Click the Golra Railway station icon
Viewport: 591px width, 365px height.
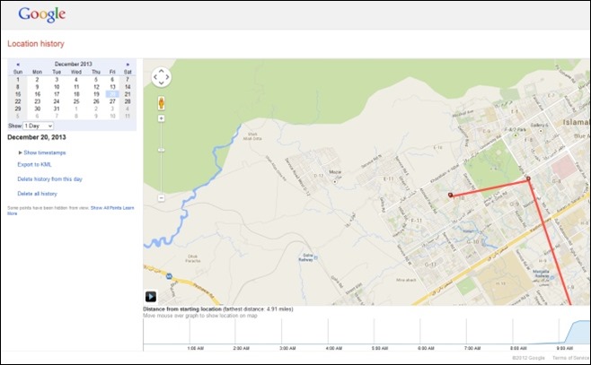(x=316, y=257)
